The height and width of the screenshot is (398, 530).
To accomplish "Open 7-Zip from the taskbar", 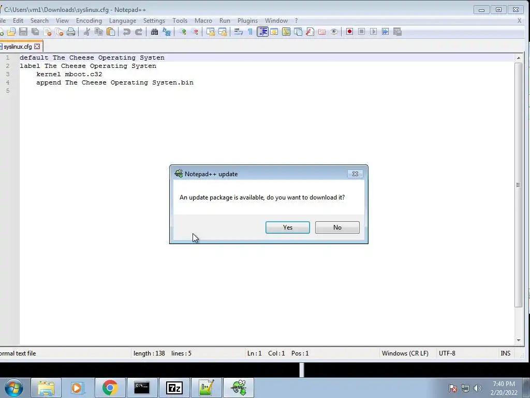I will tap(174, 388).
